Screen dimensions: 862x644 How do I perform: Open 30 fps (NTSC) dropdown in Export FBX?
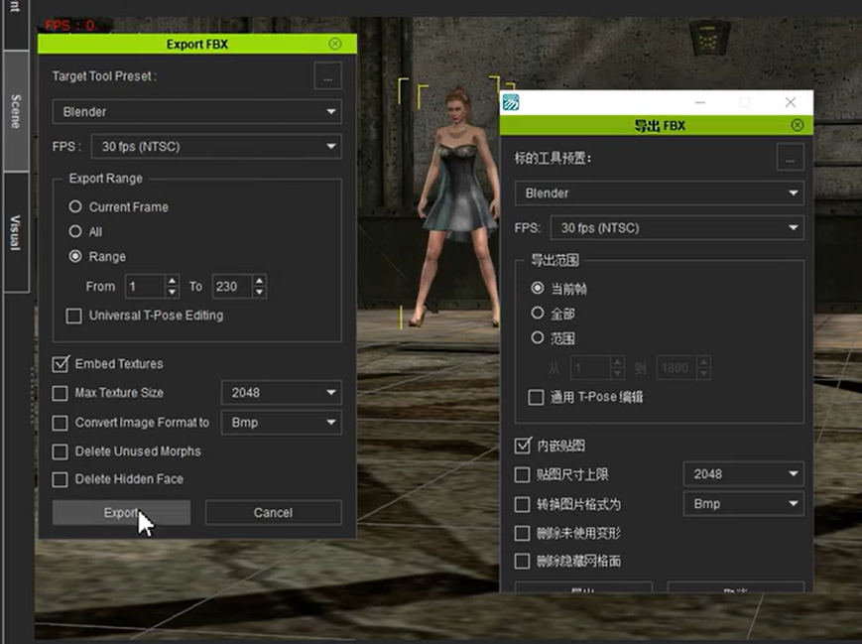tap(216, 146)
